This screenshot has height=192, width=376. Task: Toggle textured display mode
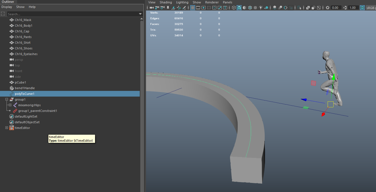(250, 8)
